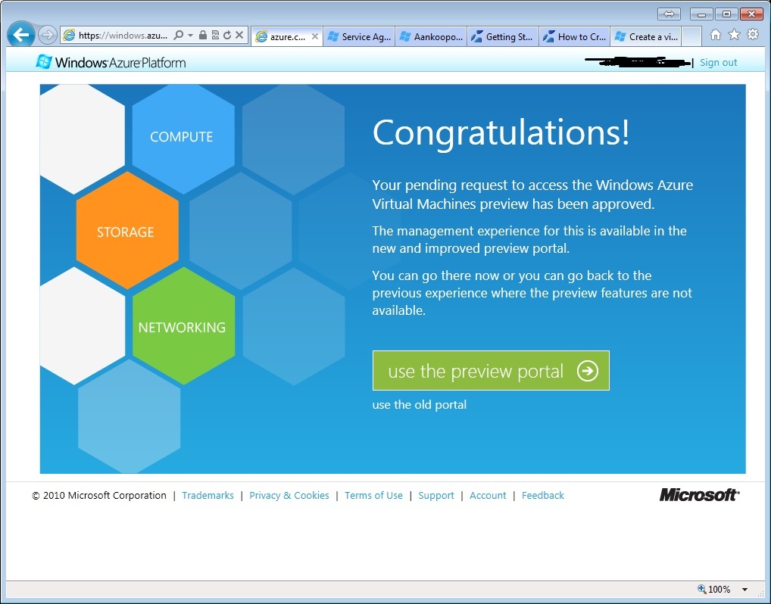Image resolution: width=771 pixels, height=604 pixels.
Task: Close the azure.c... tab
Action: point(315,36)
